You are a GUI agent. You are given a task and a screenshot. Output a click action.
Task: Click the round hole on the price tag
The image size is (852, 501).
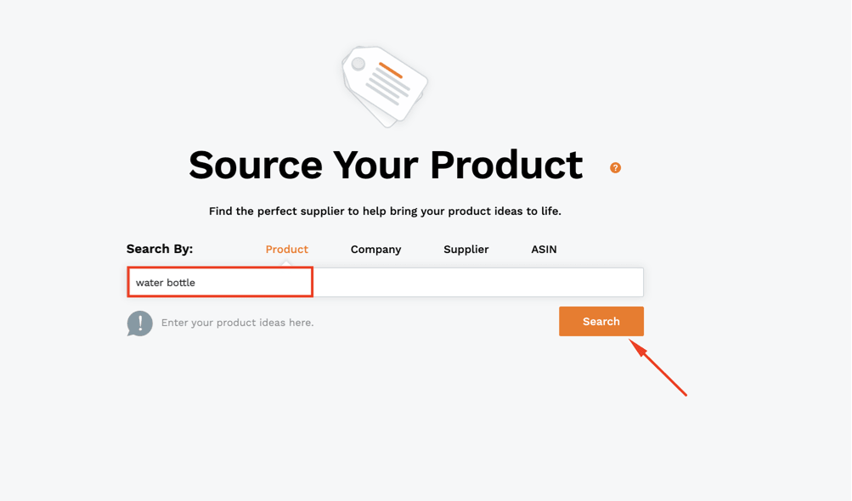pos(358,65)
